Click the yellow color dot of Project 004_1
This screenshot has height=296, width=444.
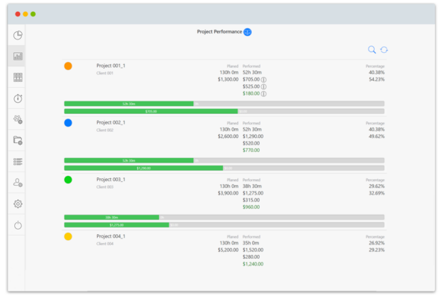click(68, 236)
